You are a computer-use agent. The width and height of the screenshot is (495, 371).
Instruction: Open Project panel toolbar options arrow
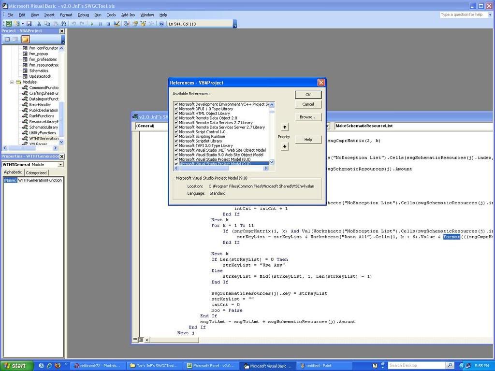coord(63,41)
